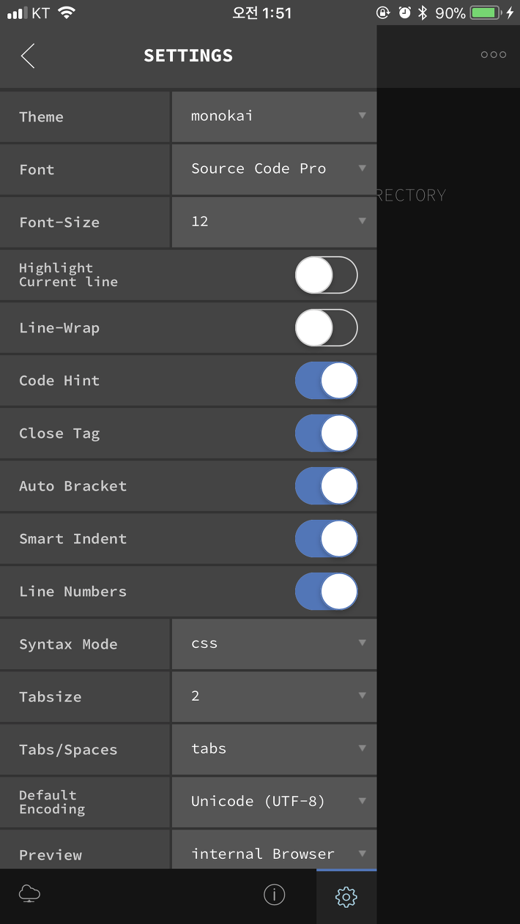Tap the back arrow in Settings header
The image size is (520, 924).
point(28,56)
